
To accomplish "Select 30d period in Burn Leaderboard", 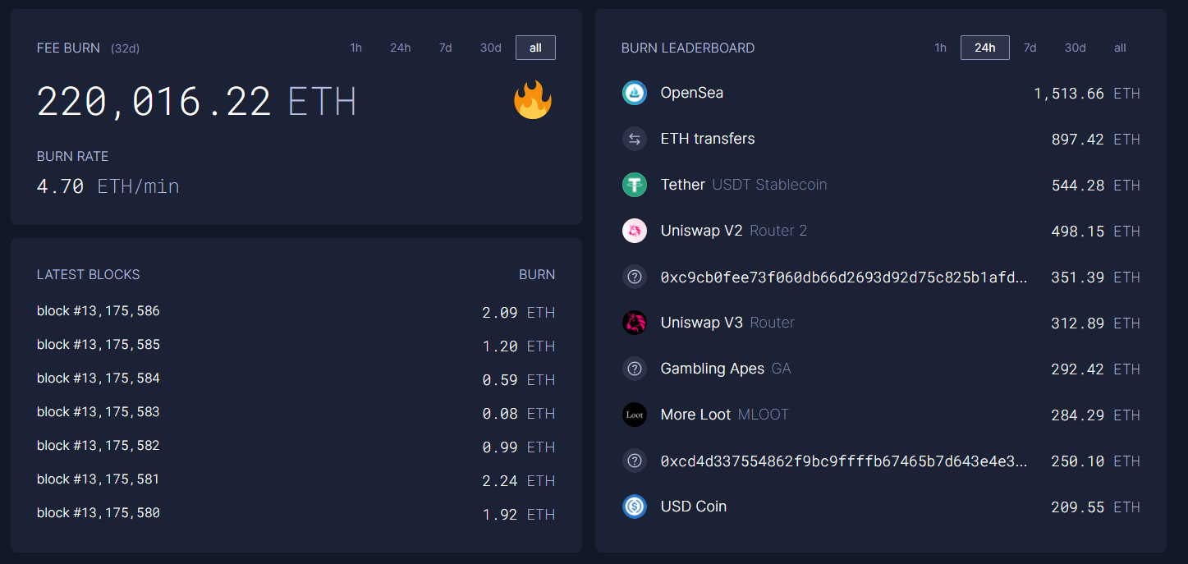I will tap(1076, 48).
